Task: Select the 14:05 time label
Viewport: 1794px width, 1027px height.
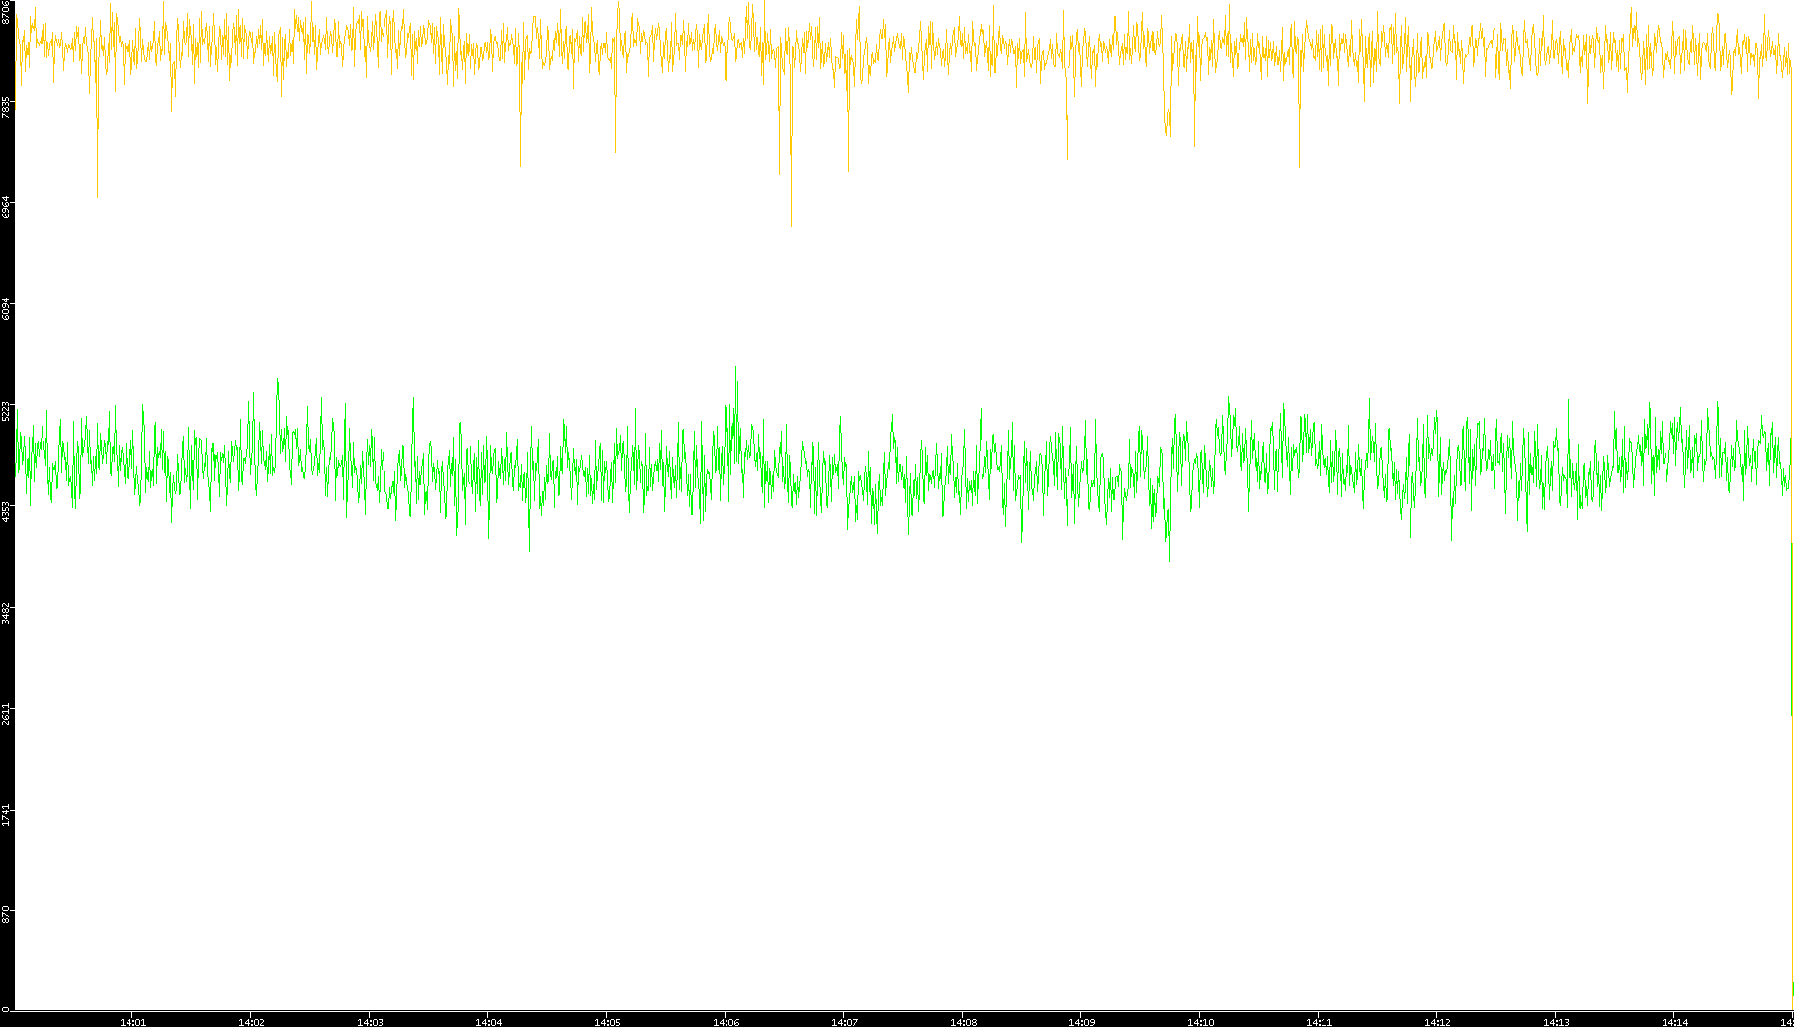Action: (x=608, y=1022)
